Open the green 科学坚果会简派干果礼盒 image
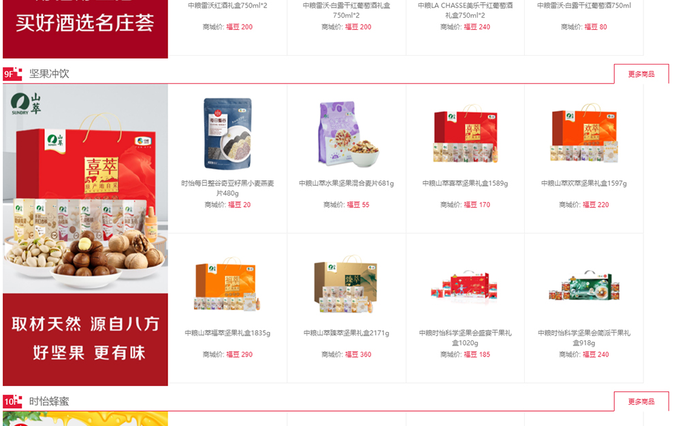 (584, 286)
